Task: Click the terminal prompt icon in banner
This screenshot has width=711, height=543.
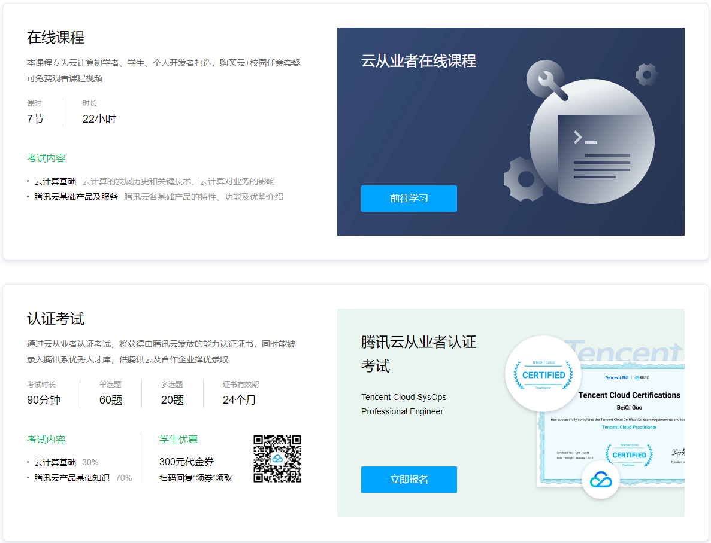Action: [585, 137]
